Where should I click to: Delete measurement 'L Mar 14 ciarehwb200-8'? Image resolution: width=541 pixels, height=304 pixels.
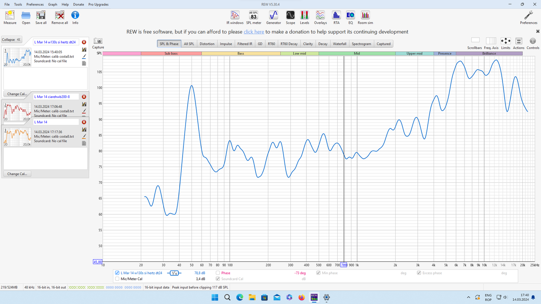[84, 97]
